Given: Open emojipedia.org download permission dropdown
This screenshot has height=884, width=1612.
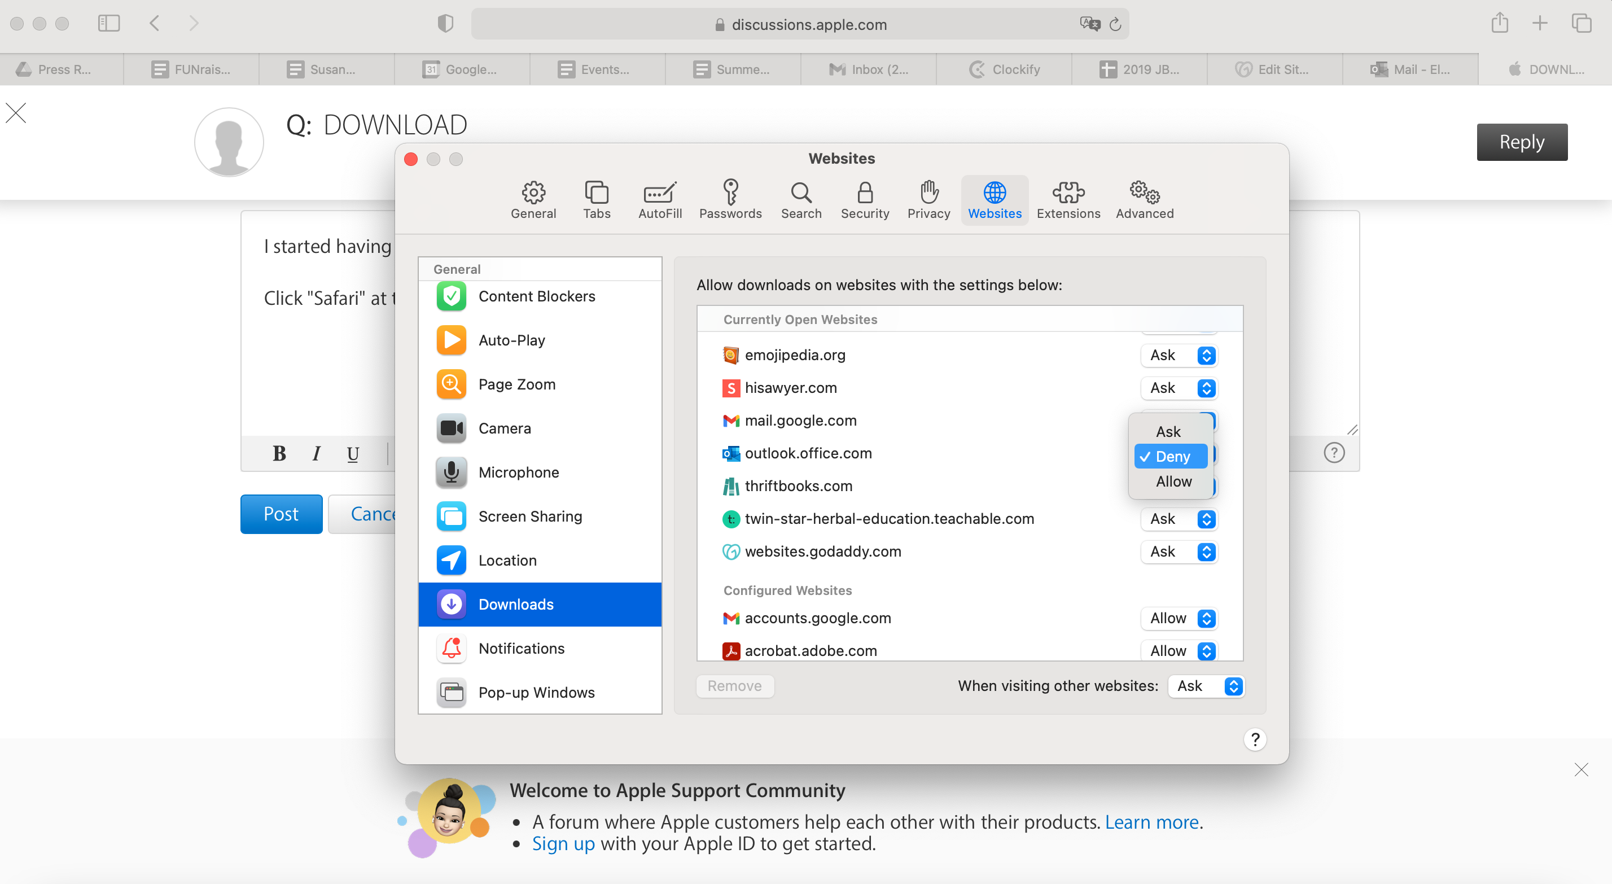Looking at the screenshot, I should [x=1179, y=355].
